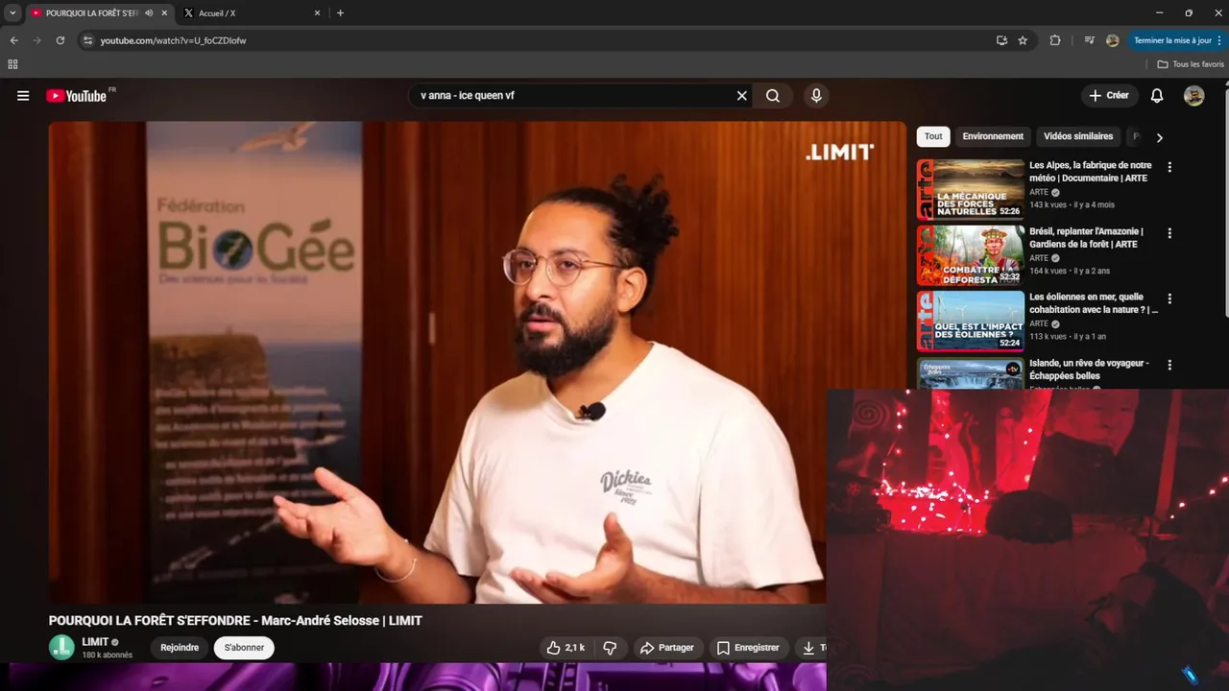Start voice search with microphone
Image resolution: width=1229 pixels, height=691 pixels.
[816, 96]
